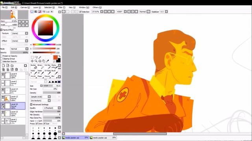This screenshot has width=252, height=141.
Task: Select Layer13 in the layers list
Action: click(13, 98)
